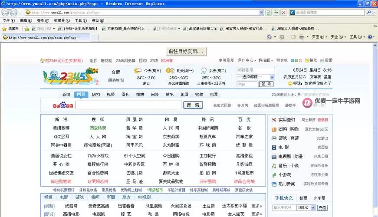Open the 淘宝特卖 link
This screenshot has height=217, width=378.
tap(98, 128)
